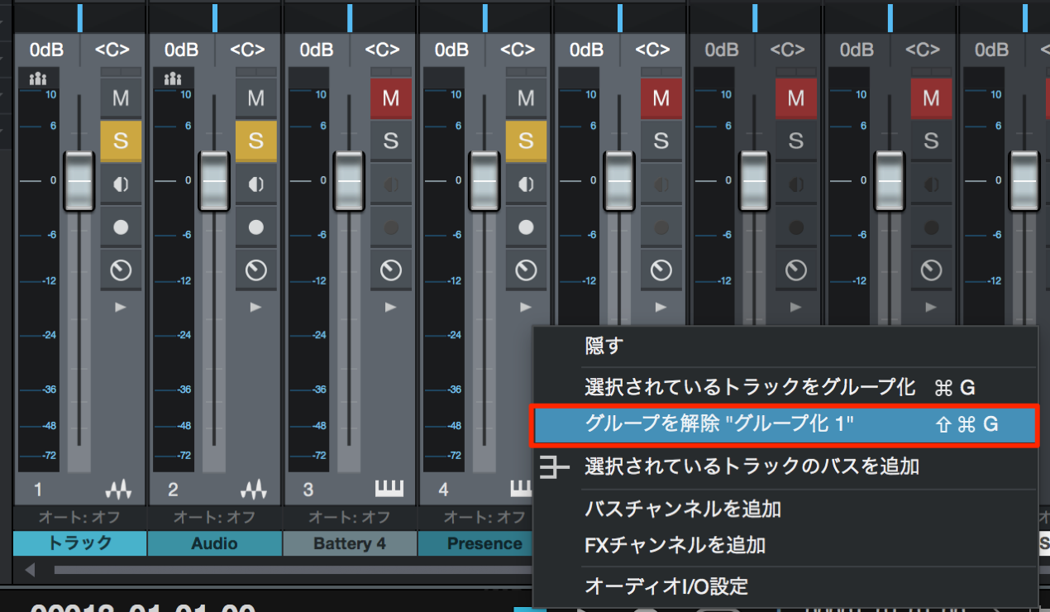The height and width of the screenshot is (612, 1050).
Task: Open automation mode on Audio channel
Action: [x=214, y=518]
